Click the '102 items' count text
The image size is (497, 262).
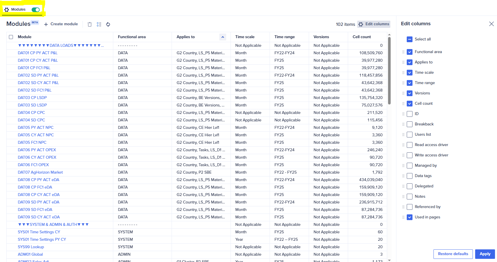point(346,24)
